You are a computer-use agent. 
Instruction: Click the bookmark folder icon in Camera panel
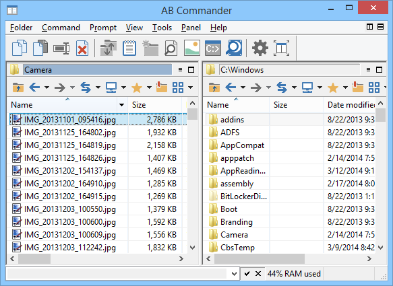point(162,87)
